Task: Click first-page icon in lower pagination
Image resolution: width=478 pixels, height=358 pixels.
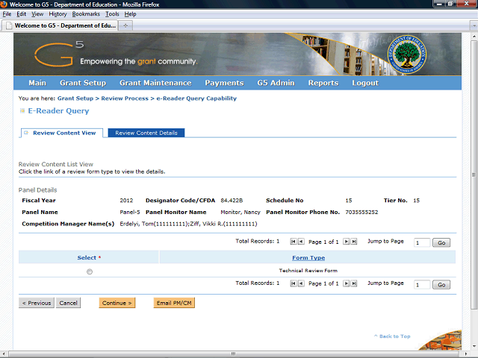Action: coord(294,283)
